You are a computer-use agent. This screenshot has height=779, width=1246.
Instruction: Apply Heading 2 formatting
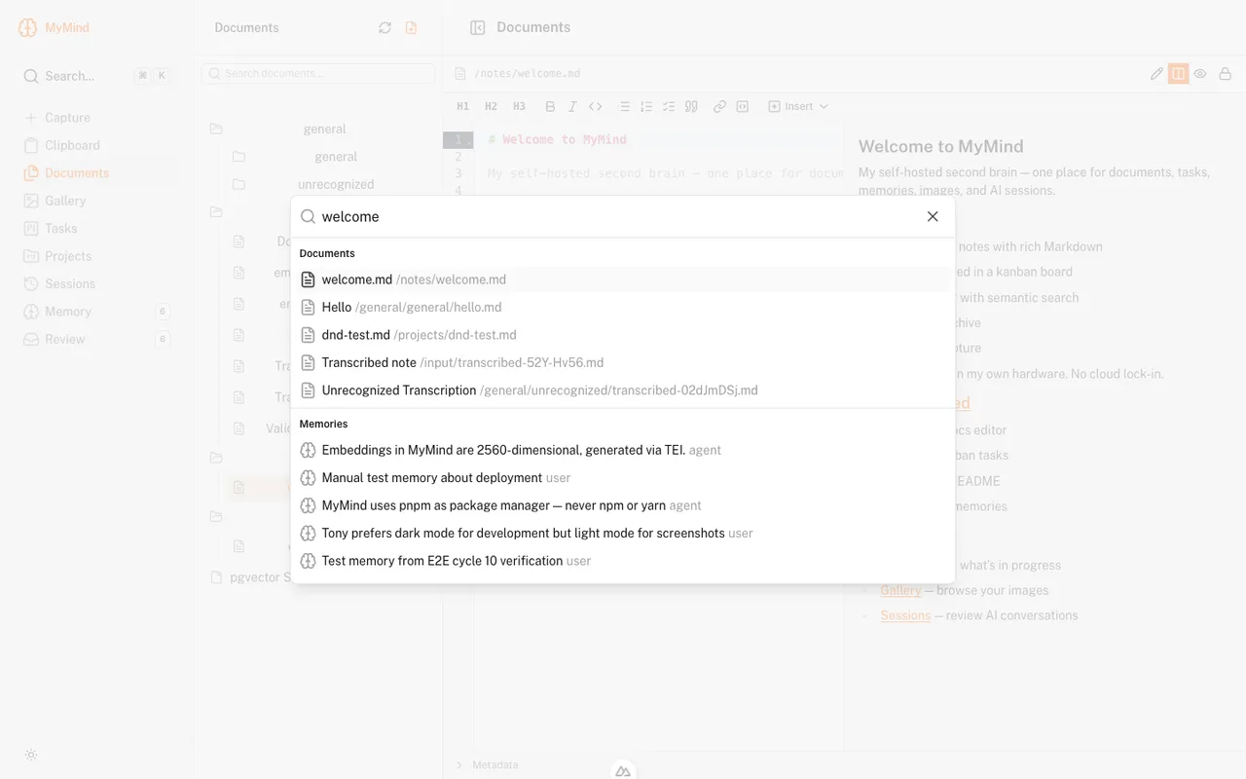[491, 106]
